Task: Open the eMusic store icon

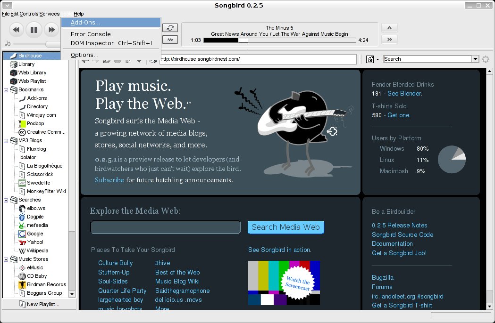Action: pos(22,268)
